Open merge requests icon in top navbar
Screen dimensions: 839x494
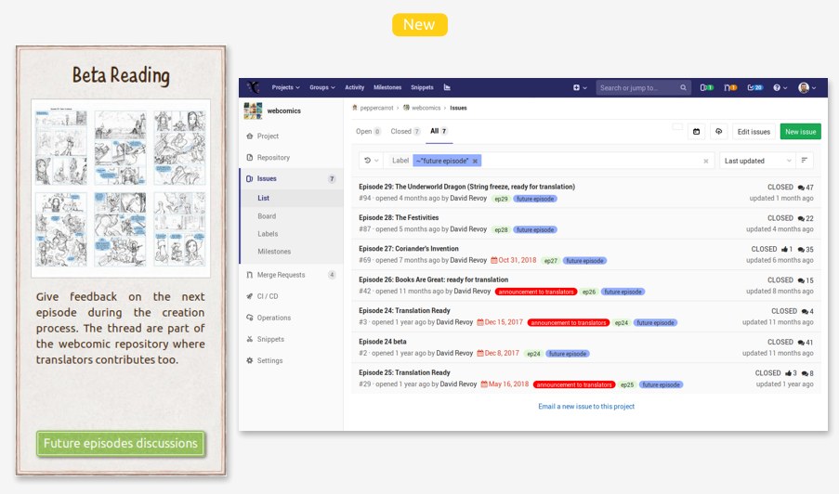coord(730,88)
